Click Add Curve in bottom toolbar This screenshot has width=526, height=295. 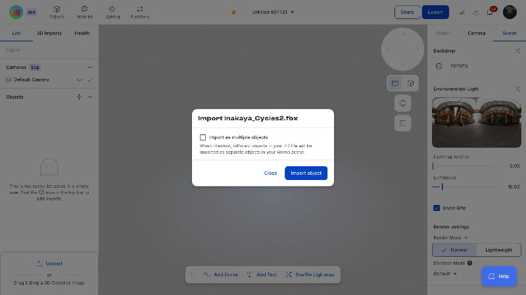[x=221, y=275]
